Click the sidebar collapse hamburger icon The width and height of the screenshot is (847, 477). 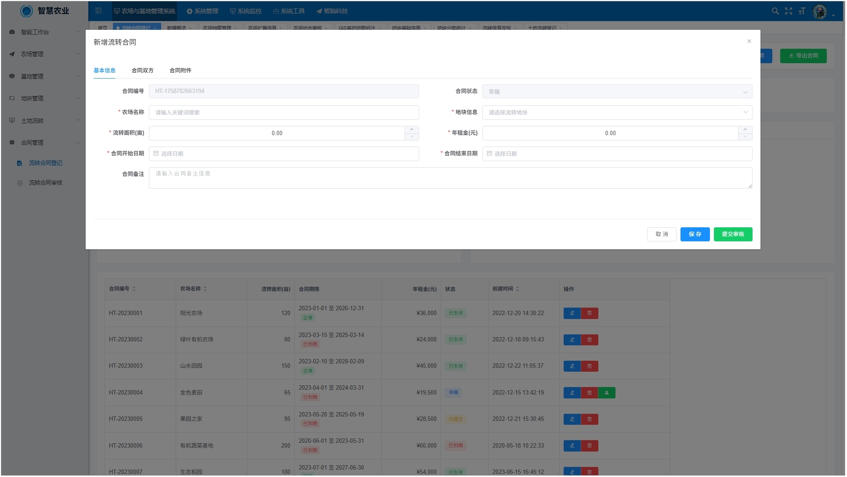click(x=98, y=11)
